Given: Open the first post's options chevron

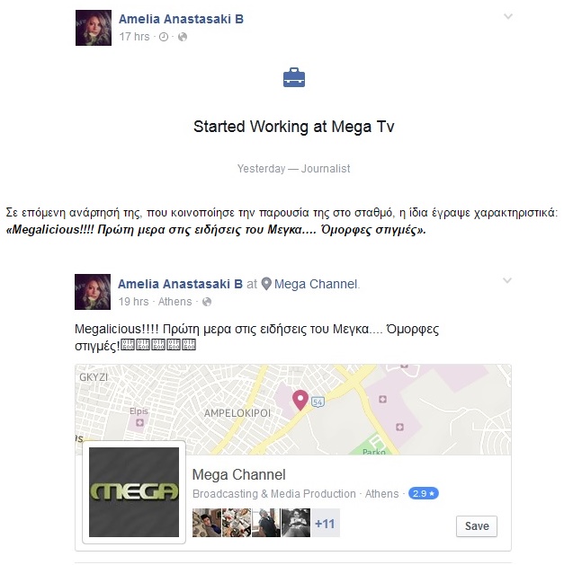Looking at the screenshot, I should [508, 16].
